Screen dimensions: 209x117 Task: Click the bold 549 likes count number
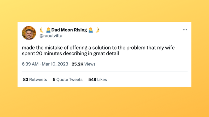tap(92, 79)
